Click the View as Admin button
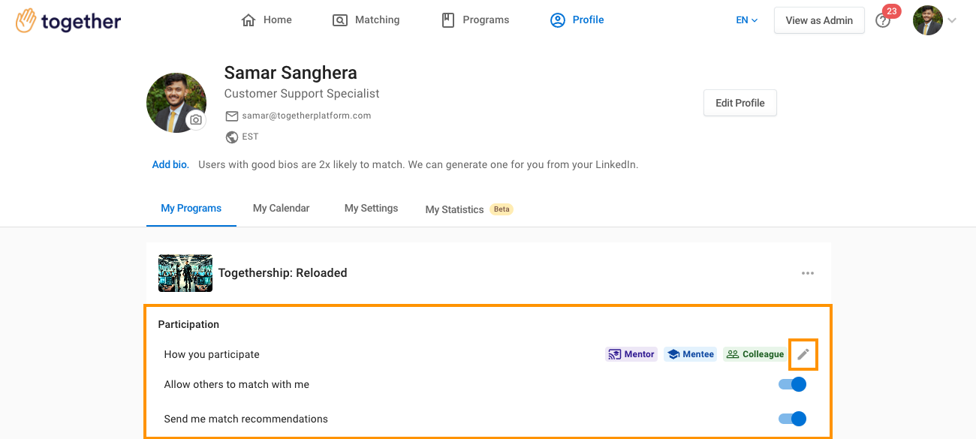The width and height of the screenshot is (976, 439). click(819, 20)
